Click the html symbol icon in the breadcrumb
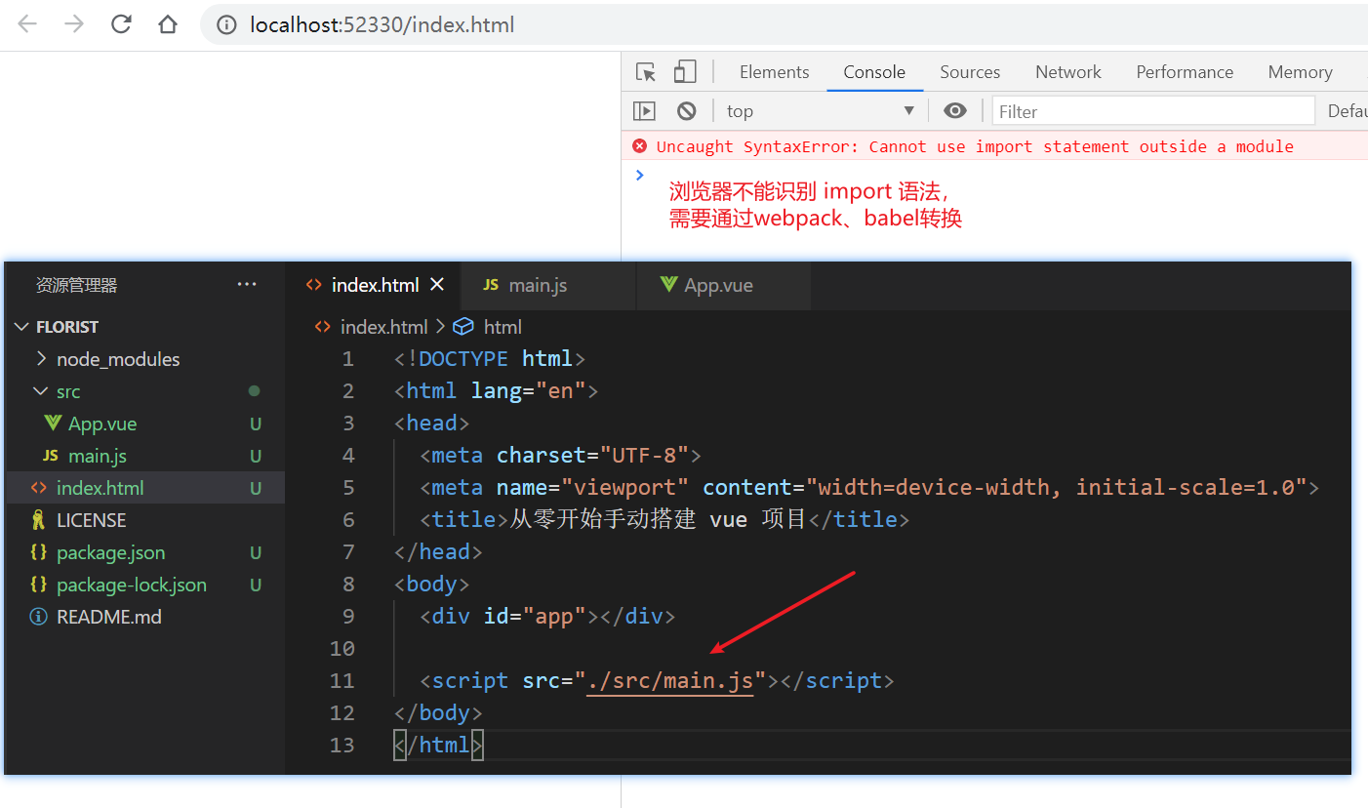The image size is (1368, 808). point(463,327)
